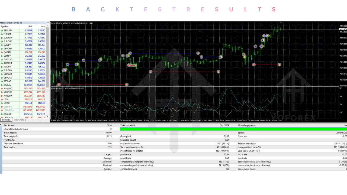Click the scroll-up arrow in Market Watch
Viewport: 347px width, 195px height.
pos(48,26)
